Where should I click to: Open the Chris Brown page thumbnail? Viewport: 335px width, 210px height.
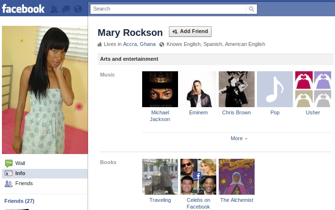[x=236, y=89]
